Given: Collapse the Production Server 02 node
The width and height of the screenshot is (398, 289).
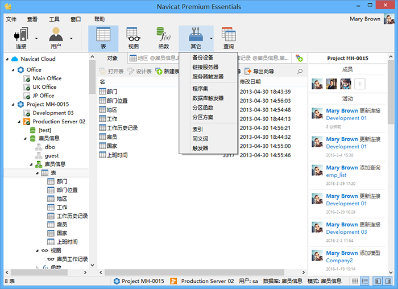Looking at the screenshot, I should [x=19, y=122].
